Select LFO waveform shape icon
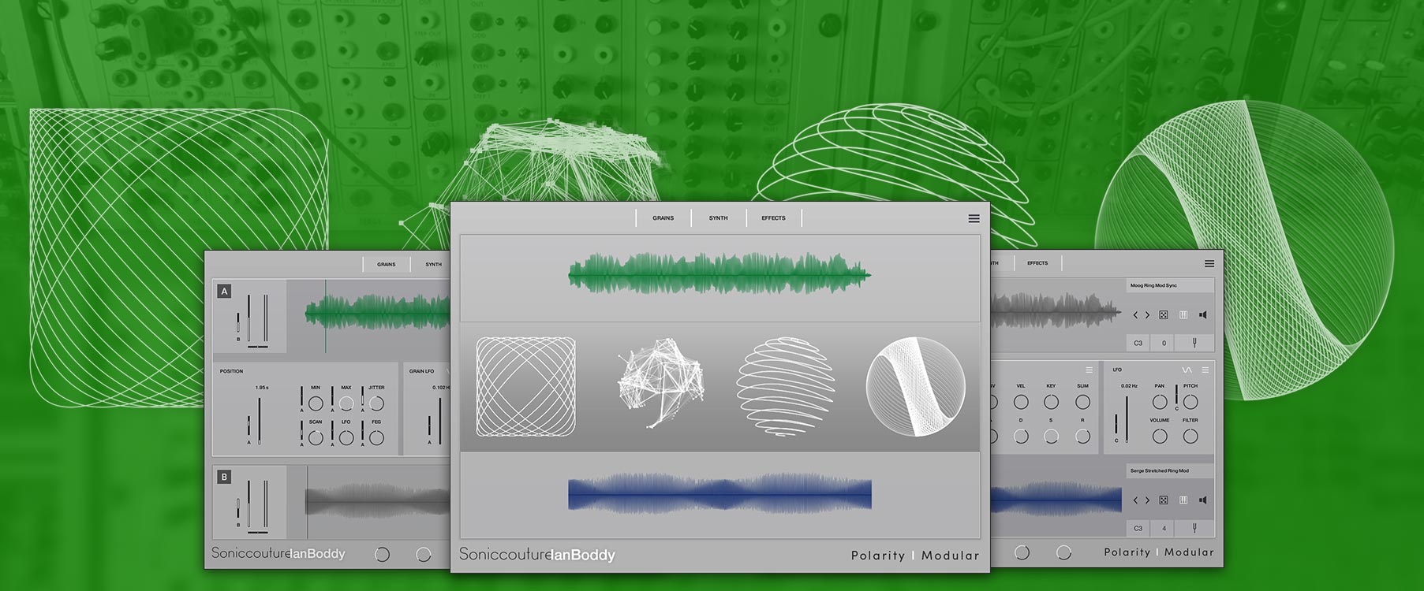This screenshot has height=591, width=1424. (x=1187, y=370)
